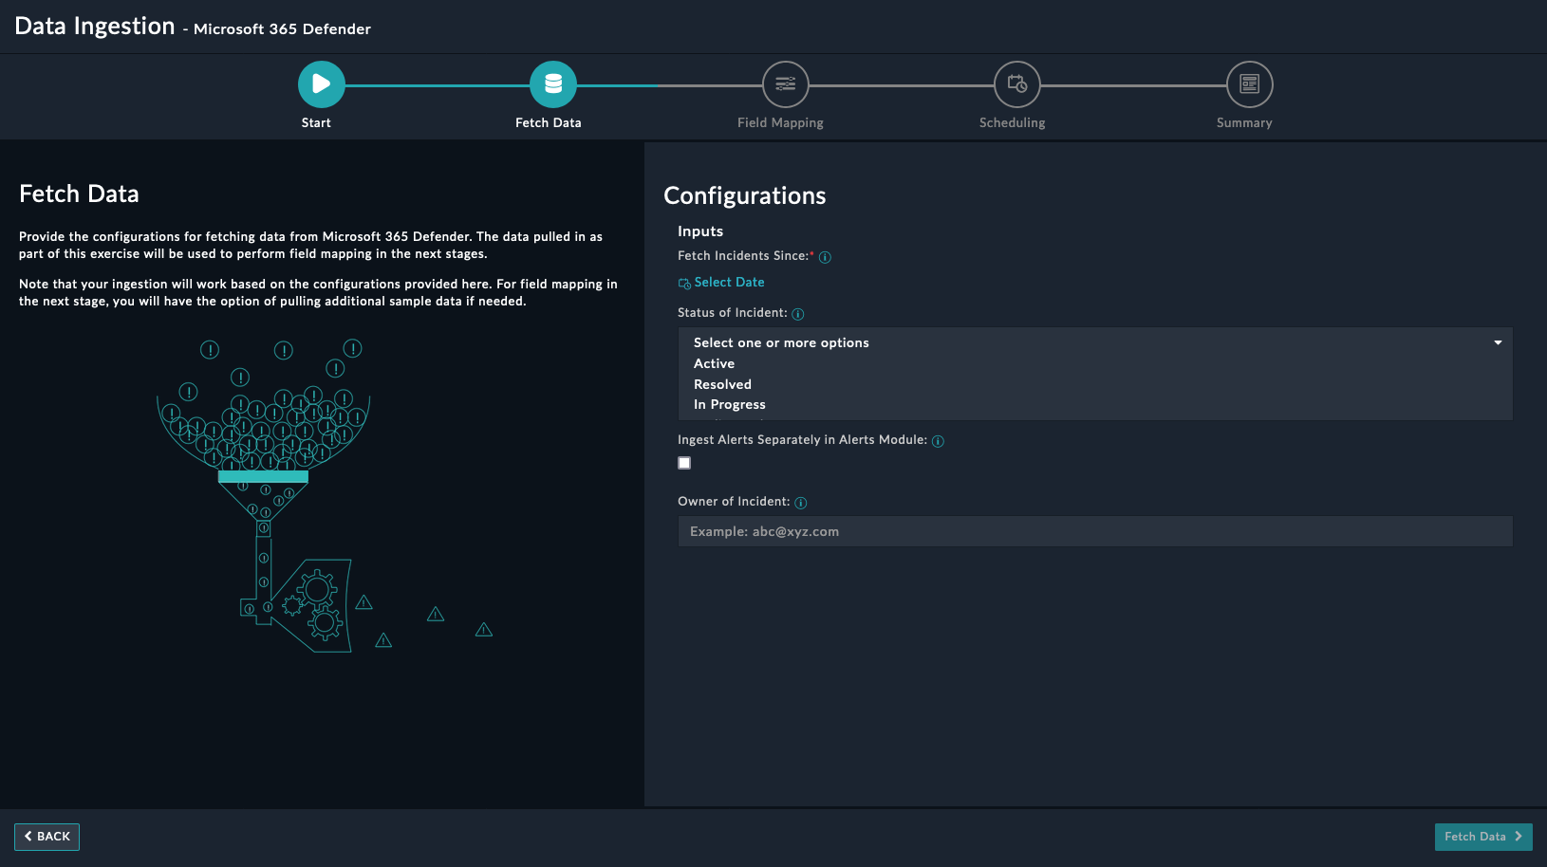Viewport: 1547px width, 867px height.
Task: Choose Resolved in the status list
Action: (x=722, y=385)
